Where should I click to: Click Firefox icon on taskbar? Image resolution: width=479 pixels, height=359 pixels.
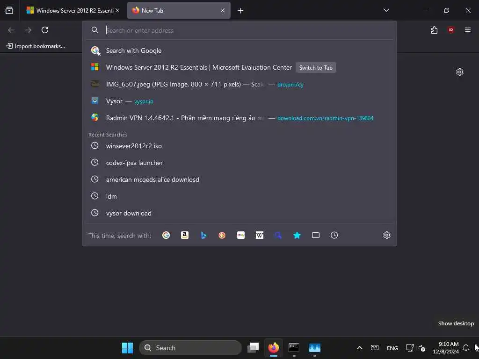tap(273, 348)
